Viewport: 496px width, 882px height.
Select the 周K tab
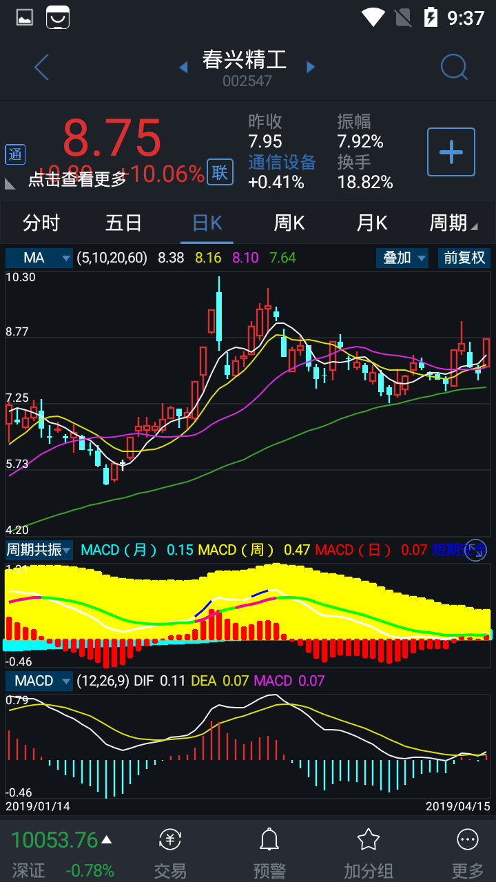click(x=289, y=223)
